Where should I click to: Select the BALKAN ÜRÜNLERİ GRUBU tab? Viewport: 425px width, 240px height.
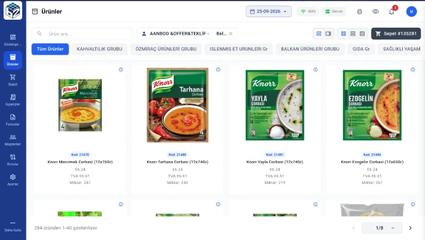tap(310, 49)
